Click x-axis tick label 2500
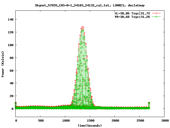170x128 pixels. pos(140,121)
